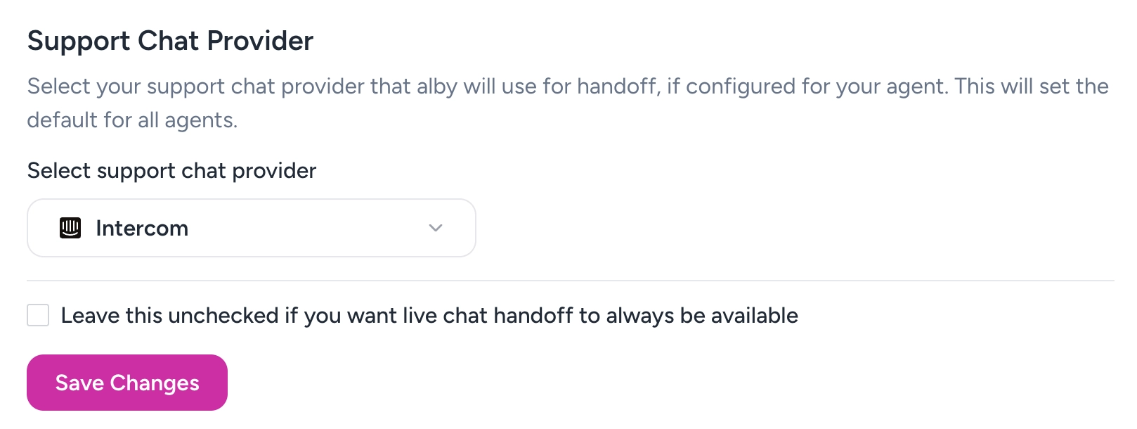
Task: Click the black Intercom brand glyph
Action: coord(70,228)
